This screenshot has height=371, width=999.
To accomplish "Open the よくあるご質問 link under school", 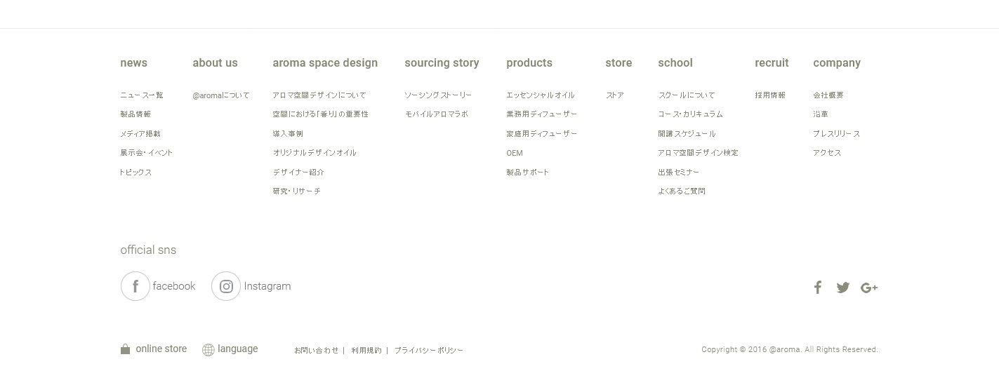I will [682, 191].
